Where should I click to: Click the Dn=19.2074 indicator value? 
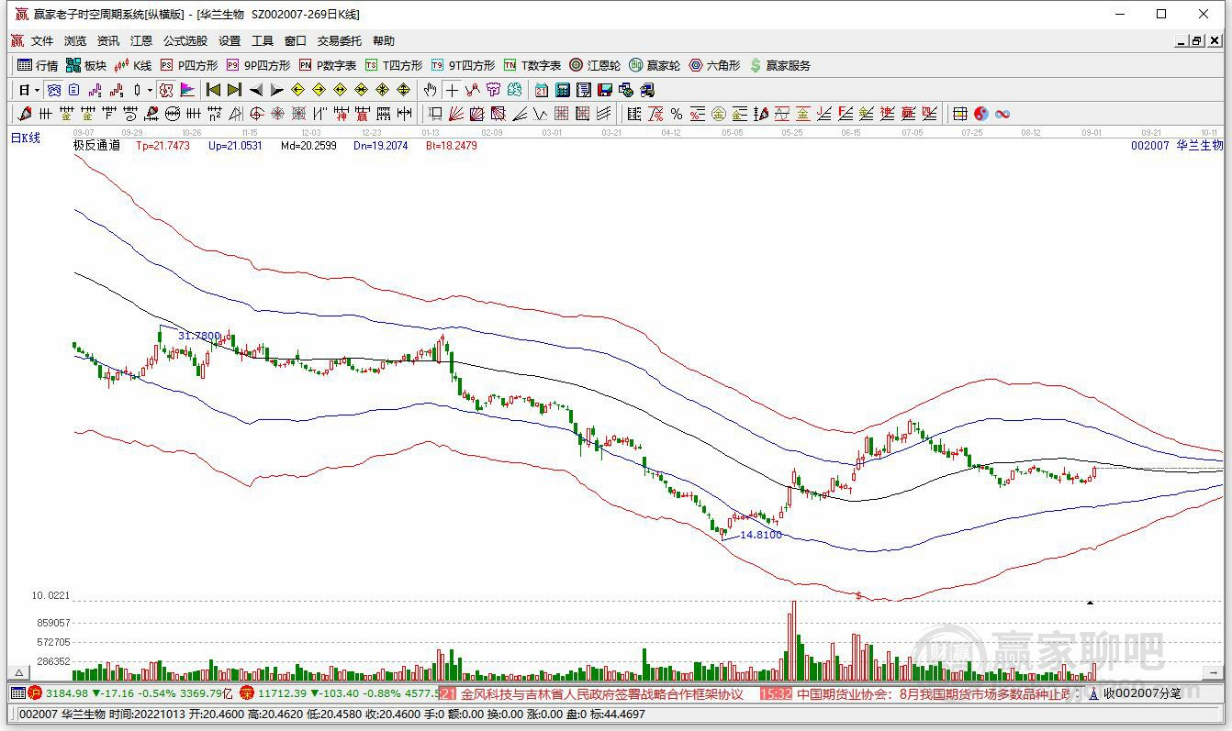(x=380, y=145)
